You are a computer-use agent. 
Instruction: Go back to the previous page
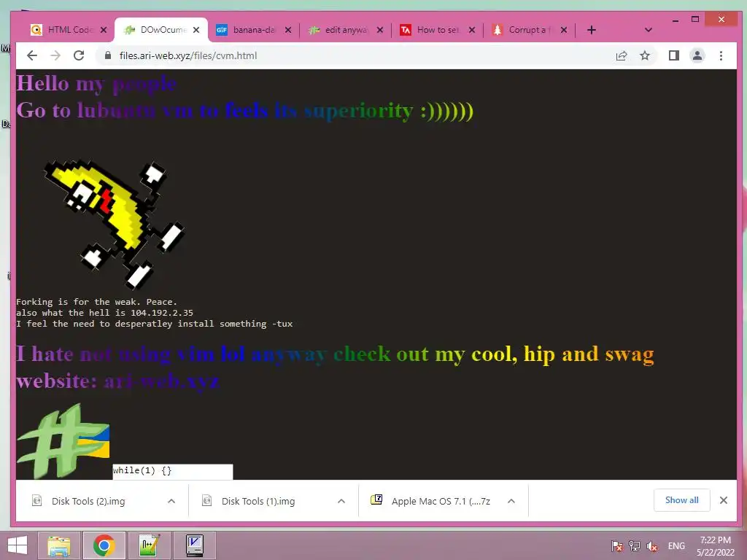pos(32,55)
